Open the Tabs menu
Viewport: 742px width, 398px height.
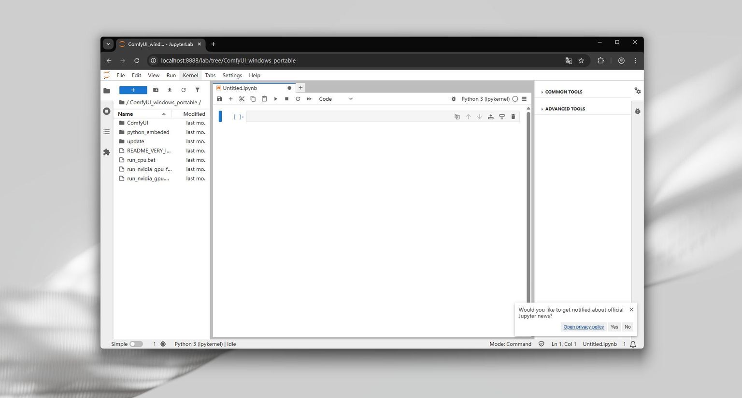click(210, 75)
